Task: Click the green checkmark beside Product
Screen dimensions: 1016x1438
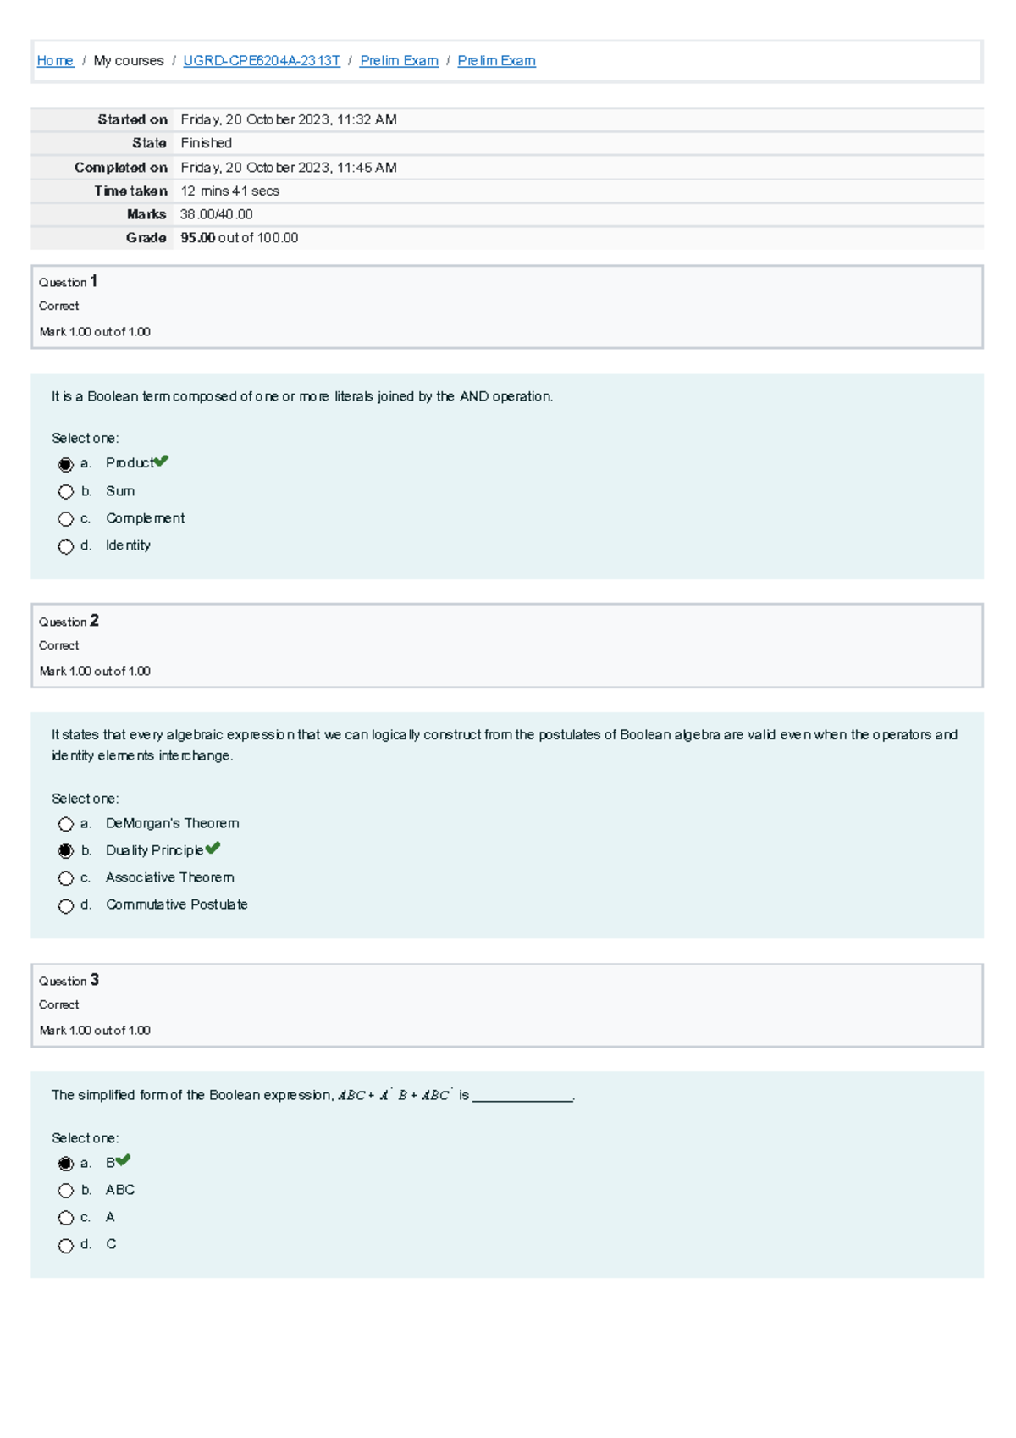Action: [x=161, y=461]
